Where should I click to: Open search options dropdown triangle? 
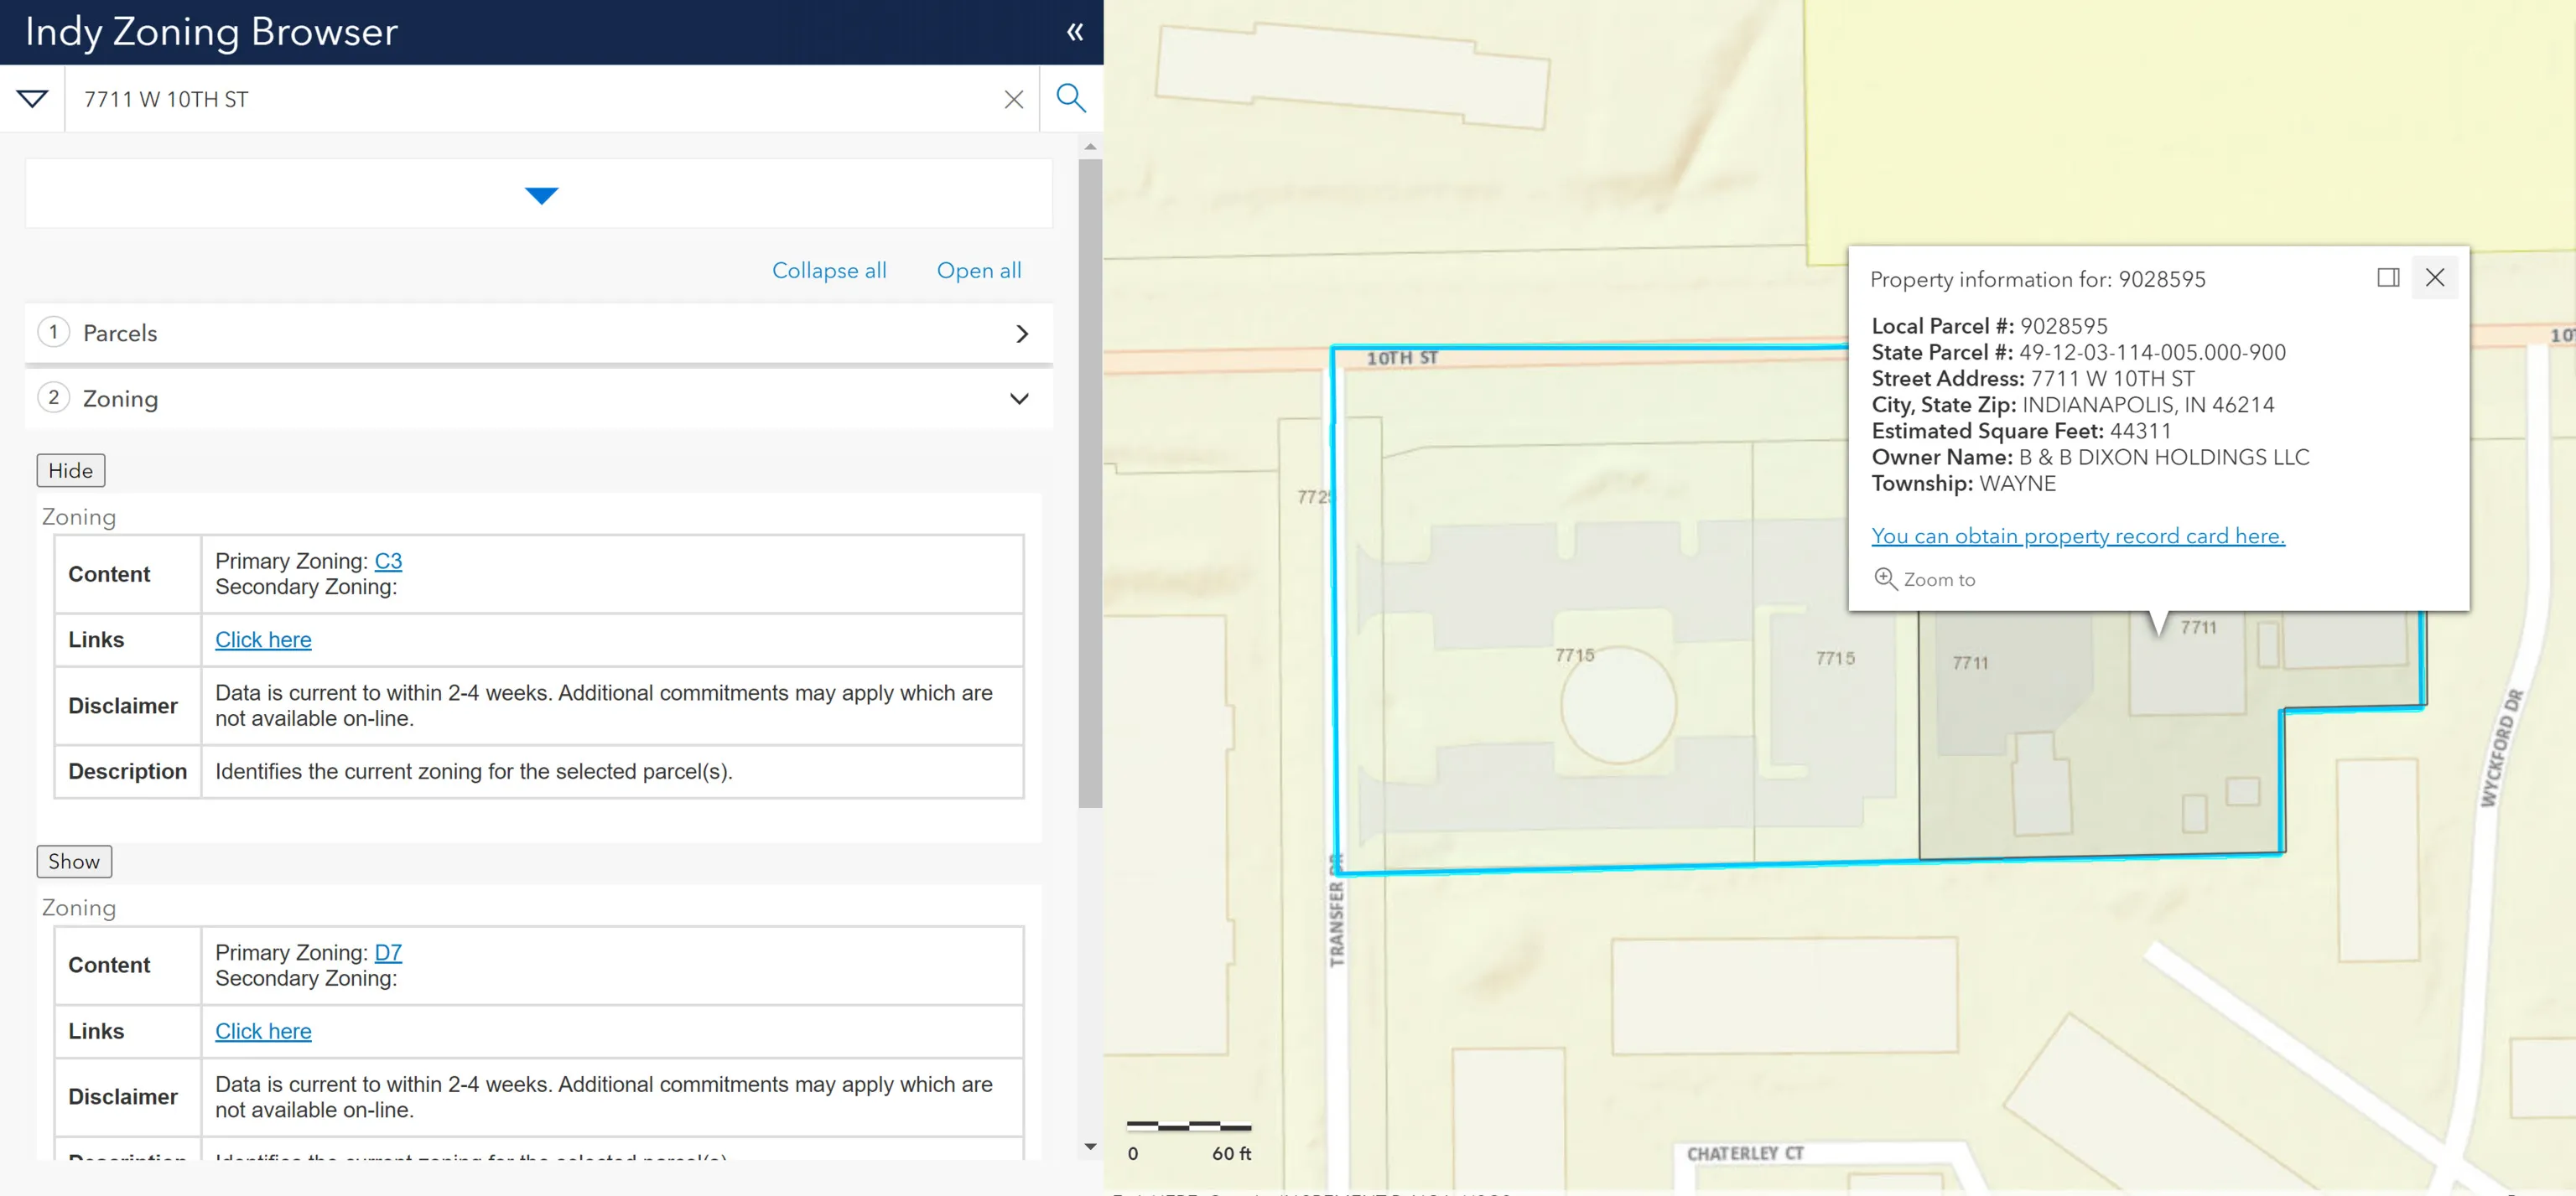(32, 99)
